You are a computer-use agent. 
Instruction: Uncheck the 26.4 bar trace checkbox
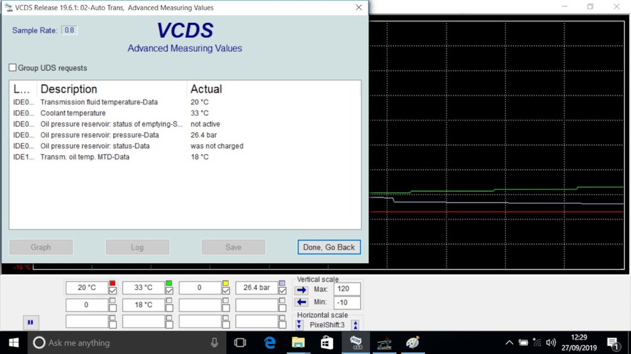(x=283, y=290)
